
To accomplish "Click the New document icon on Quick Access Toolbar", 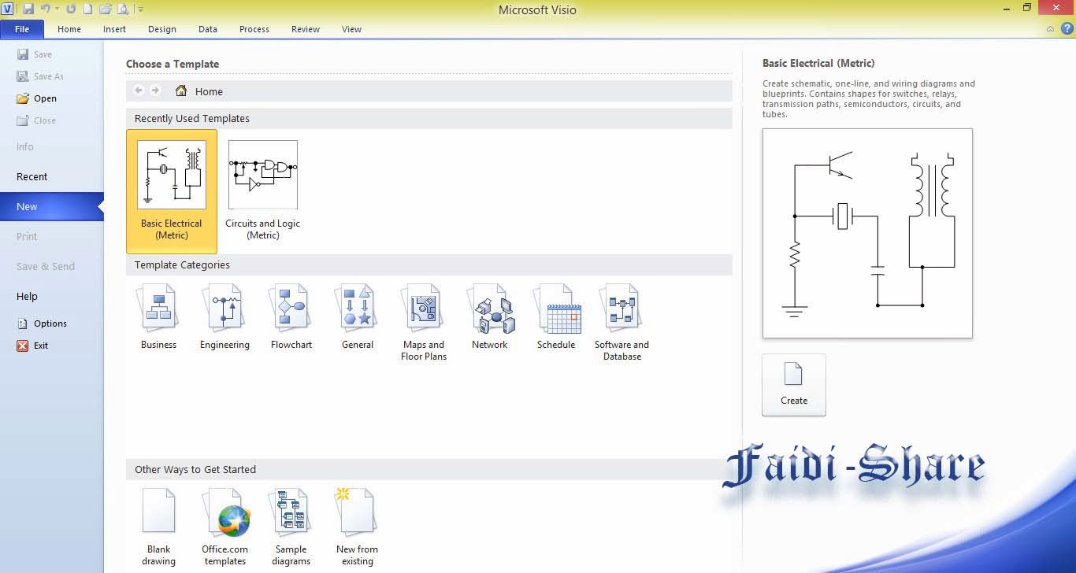I will 87,9.
